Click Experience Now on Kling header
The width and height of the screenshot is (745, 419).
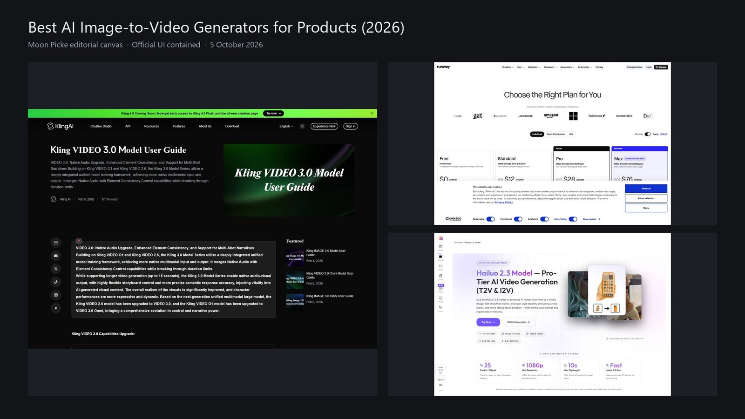pos(324,126)
